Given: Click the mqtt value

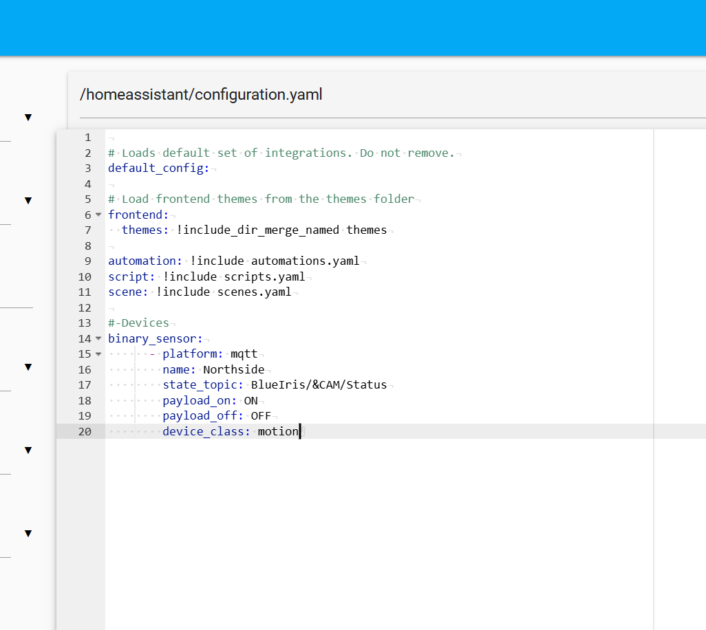Looking at the screenshot, I should 244,354.
